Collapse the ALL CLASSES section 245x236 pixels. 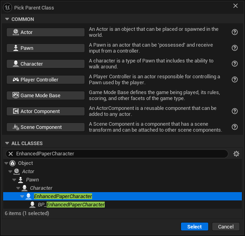[7, 143]
